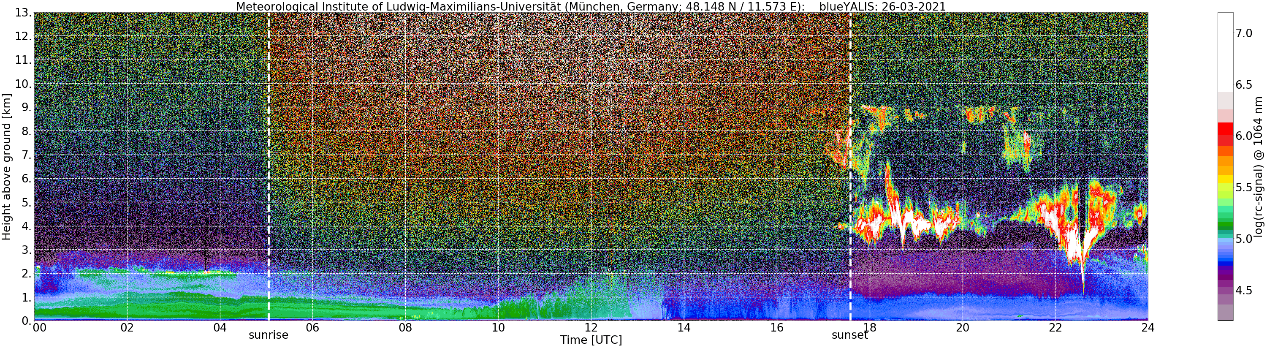
Task: Click the '3.' height tick label
Action: click(x=27, y=250)
